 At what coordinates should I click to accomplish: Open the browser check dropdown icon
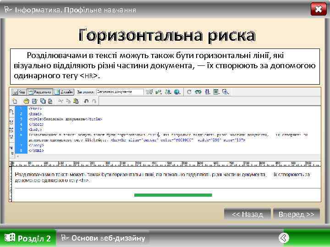click(158, 92)
